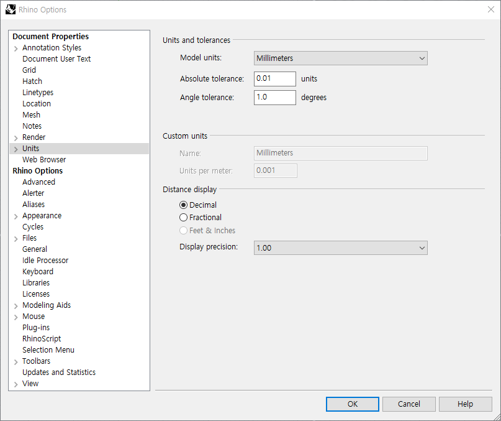Select Linetypes in the tree
The width and height of the screenshot is (501, 421).
[x=38, y=93]
